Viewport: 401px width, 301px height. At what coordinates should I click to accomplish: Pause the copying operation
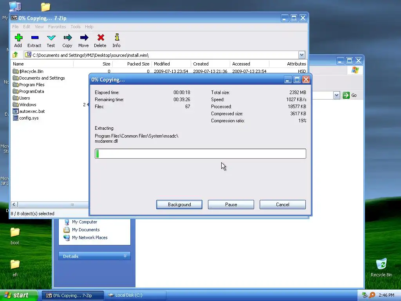[x=231, y=205]
